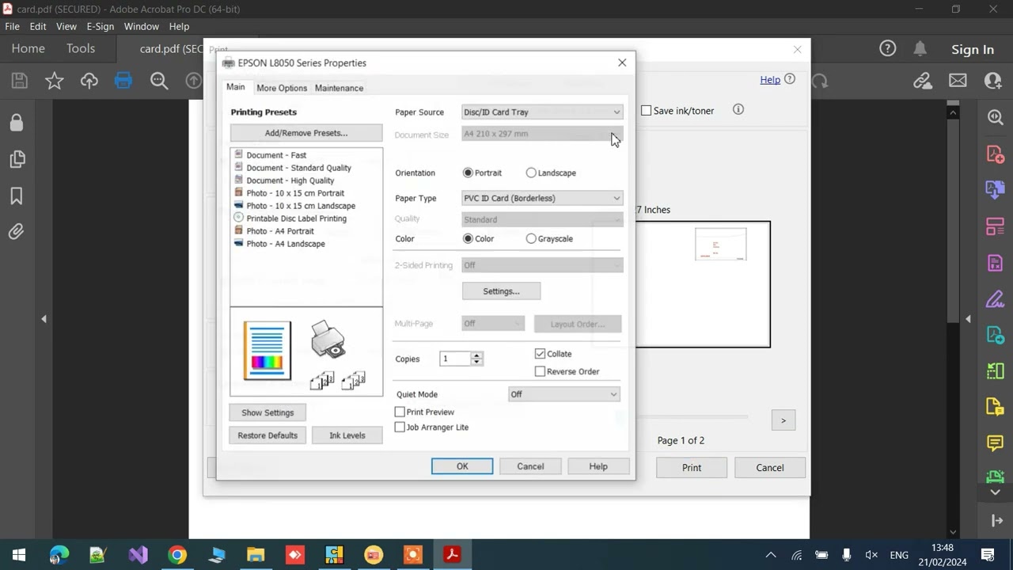This screenshot has height=570, width=1013.
Task: Click the Save file icon in Acrobat toolbar
Action: tap(19, 81)
